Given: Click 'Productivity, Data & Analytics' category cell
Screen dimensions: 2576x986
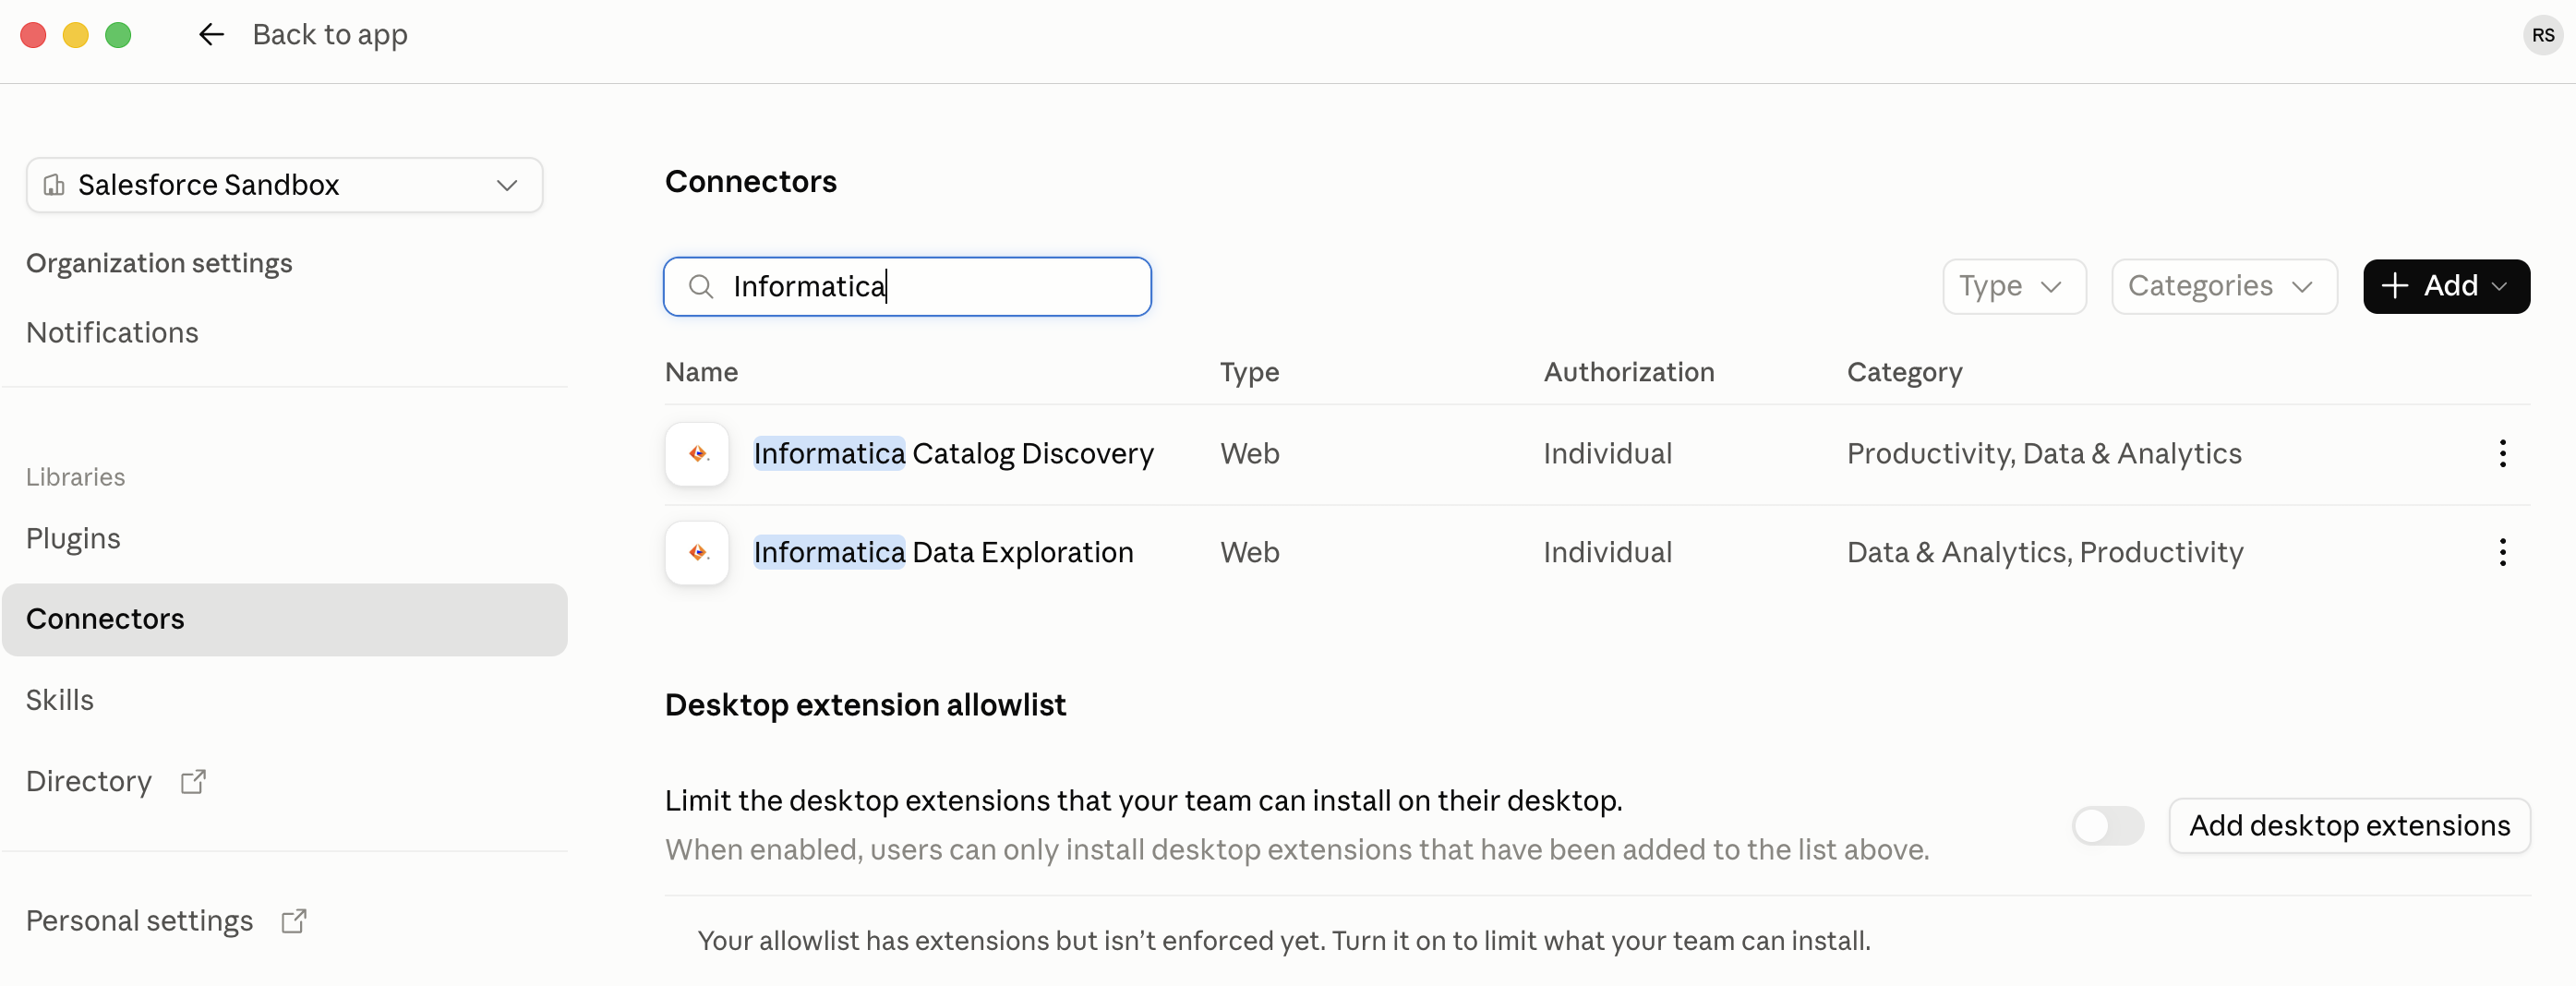Looking at the screenshot, I should point(2044,454).
